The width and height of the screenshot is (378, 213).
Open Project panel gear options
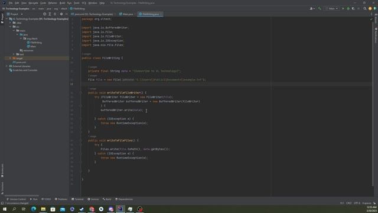coord(61,14)
